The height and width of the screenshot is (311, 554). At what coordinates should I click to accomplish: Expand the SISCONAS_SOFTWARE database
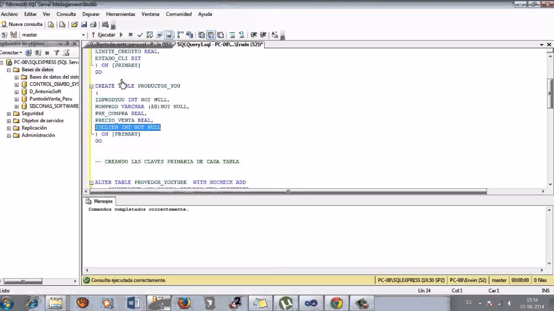click(x=16, y=106)
